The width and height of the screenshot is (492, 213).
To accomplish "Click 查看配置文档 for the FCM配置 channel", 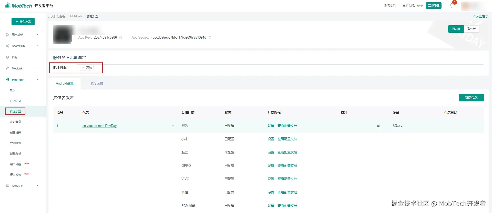I will coord(287,206).
